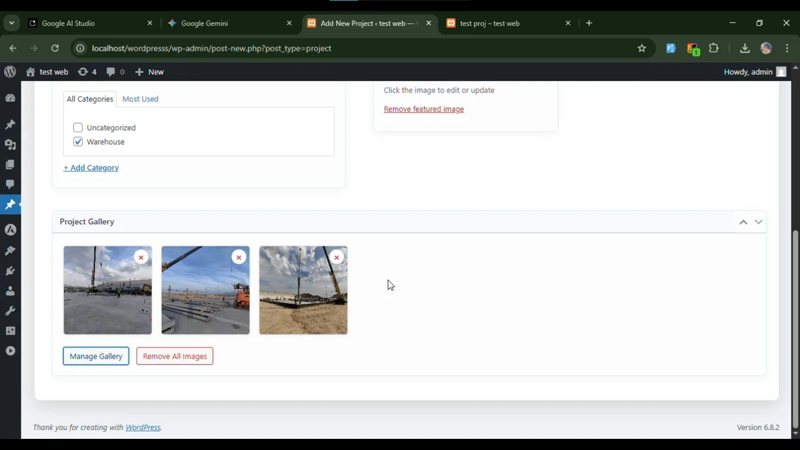Open the Users sidebar icon
This screenshot has height=450, width=800.
[11, 291]
